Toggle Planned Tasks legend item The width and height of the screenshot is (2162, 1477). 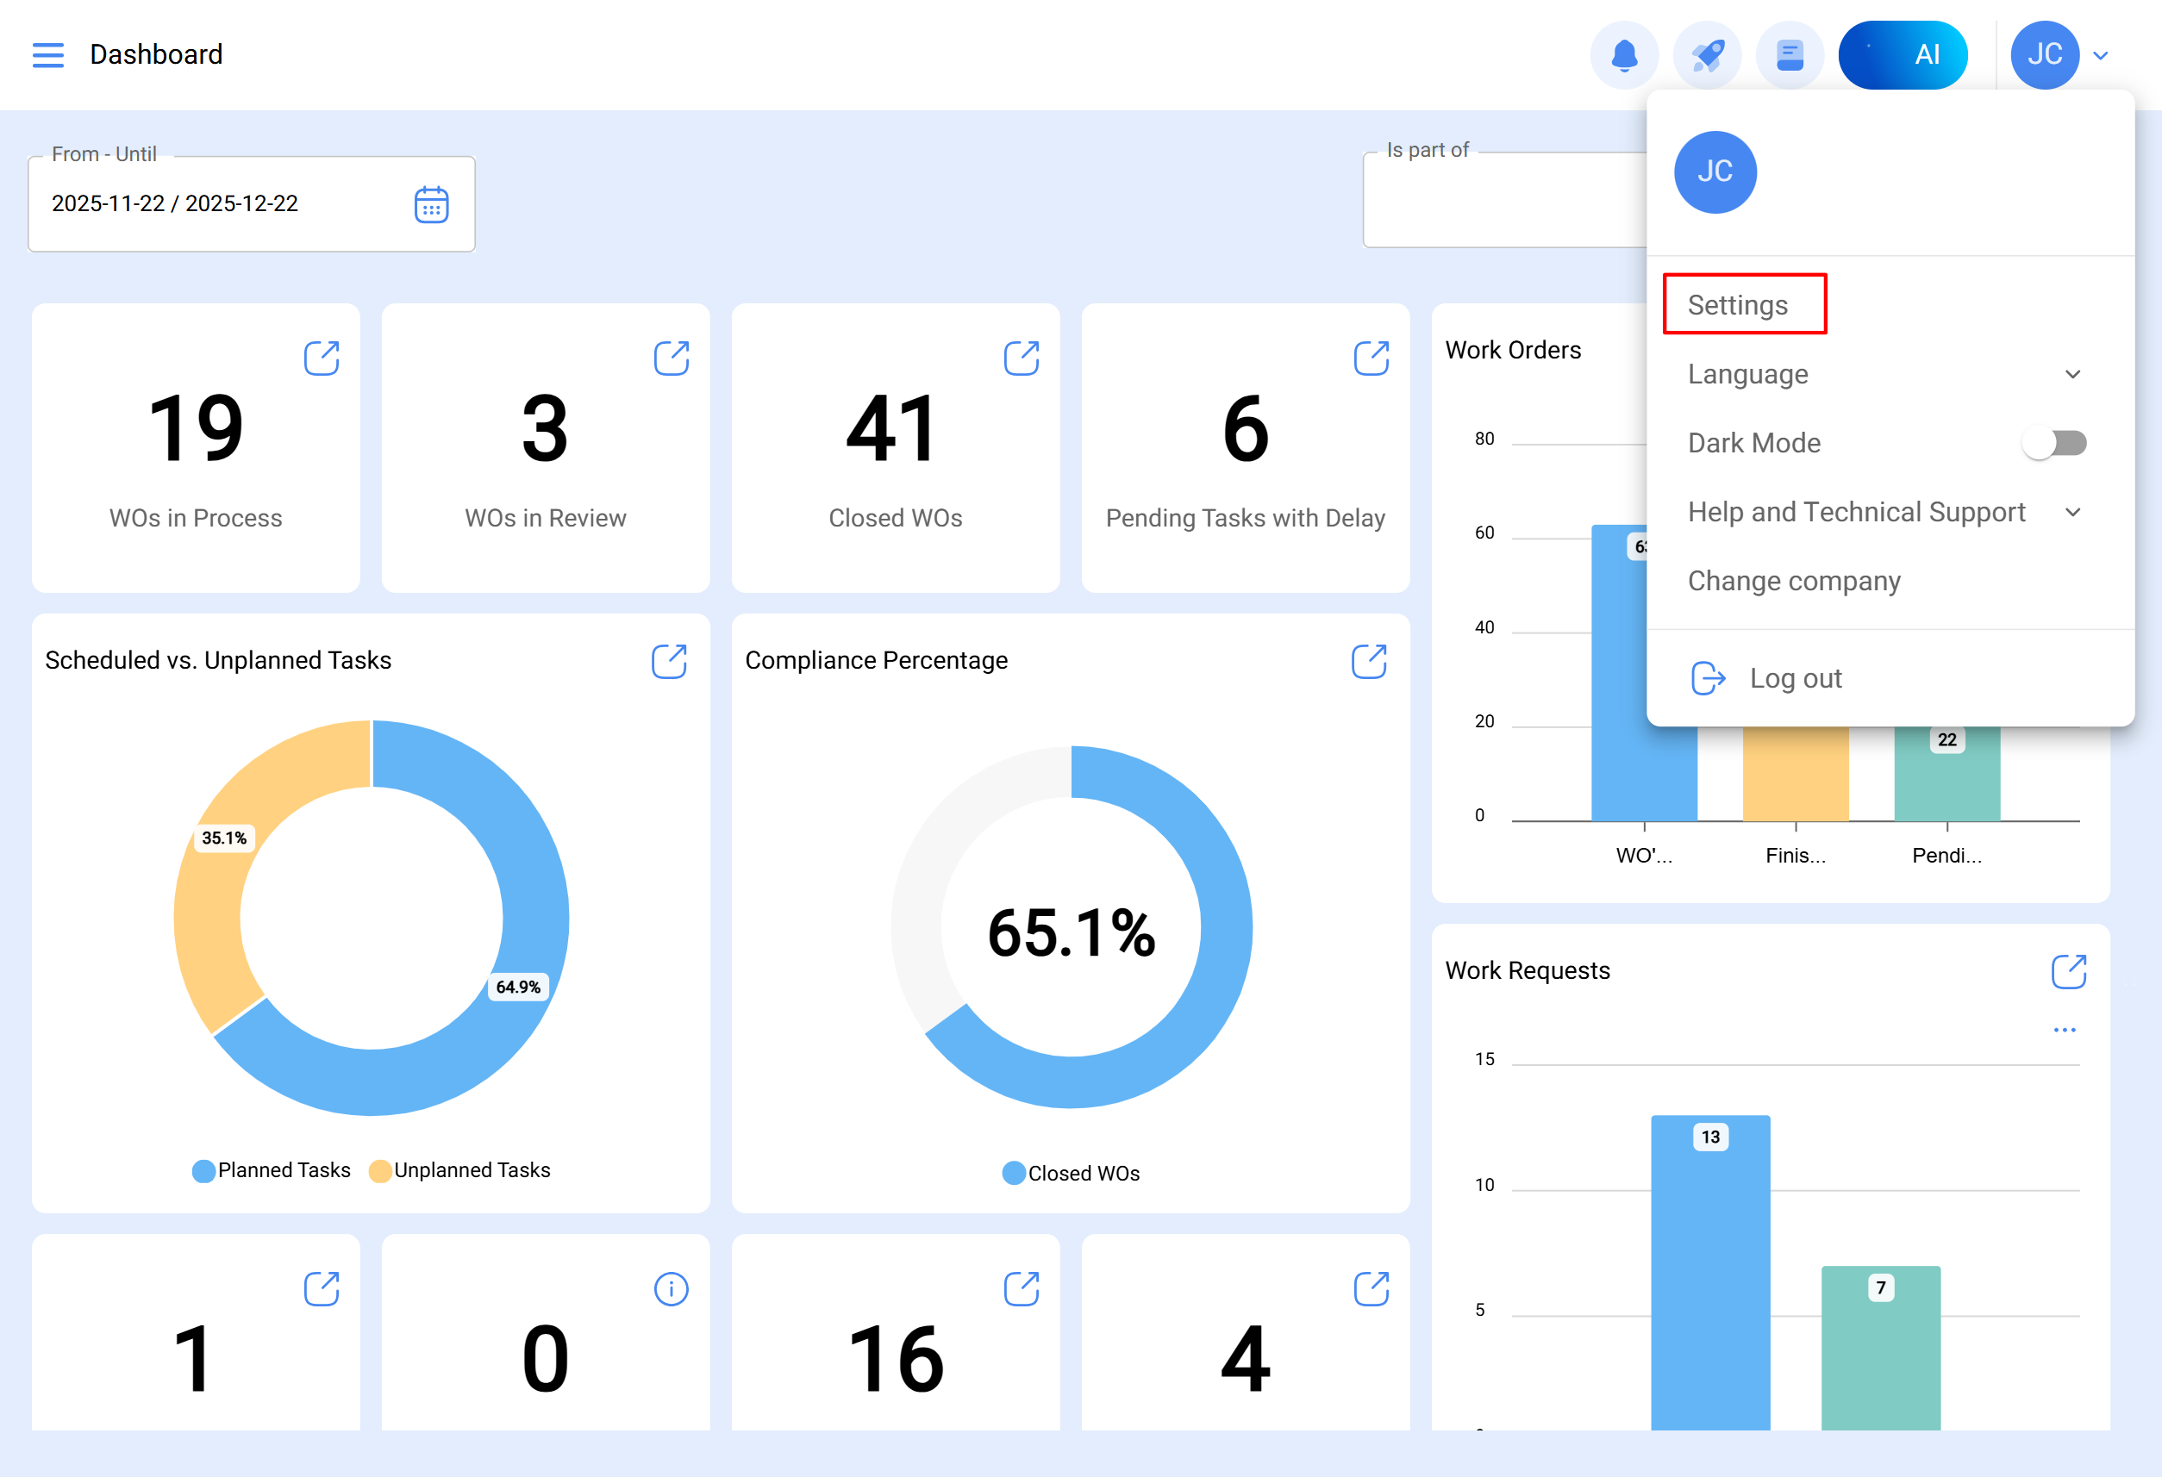pyautogui.click(x=271, y=1170)
